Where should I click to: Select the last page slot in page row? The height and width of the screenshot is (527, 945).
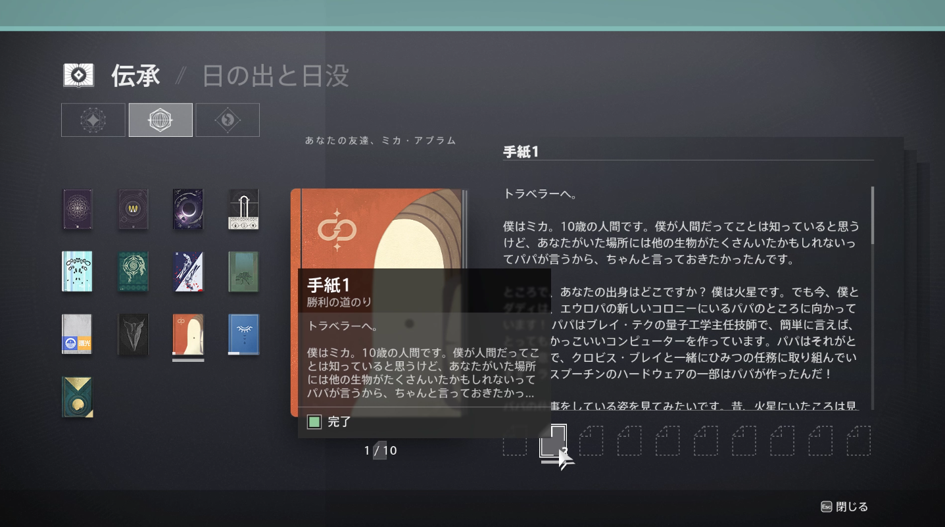858,441
